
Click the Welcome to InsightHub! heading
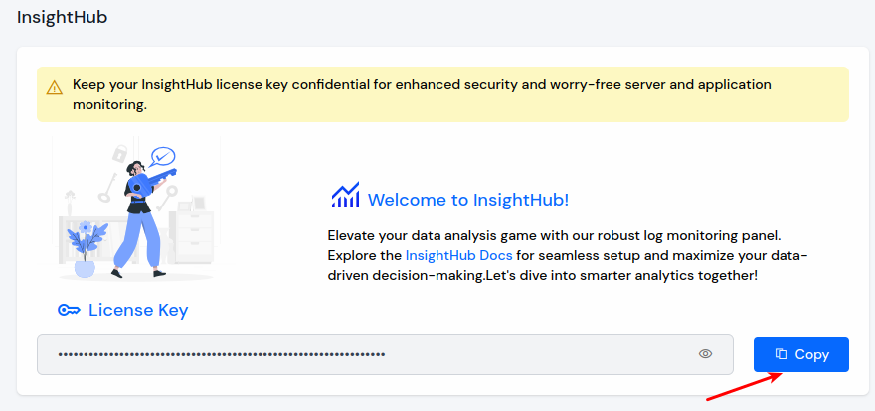tap(468, 200)
